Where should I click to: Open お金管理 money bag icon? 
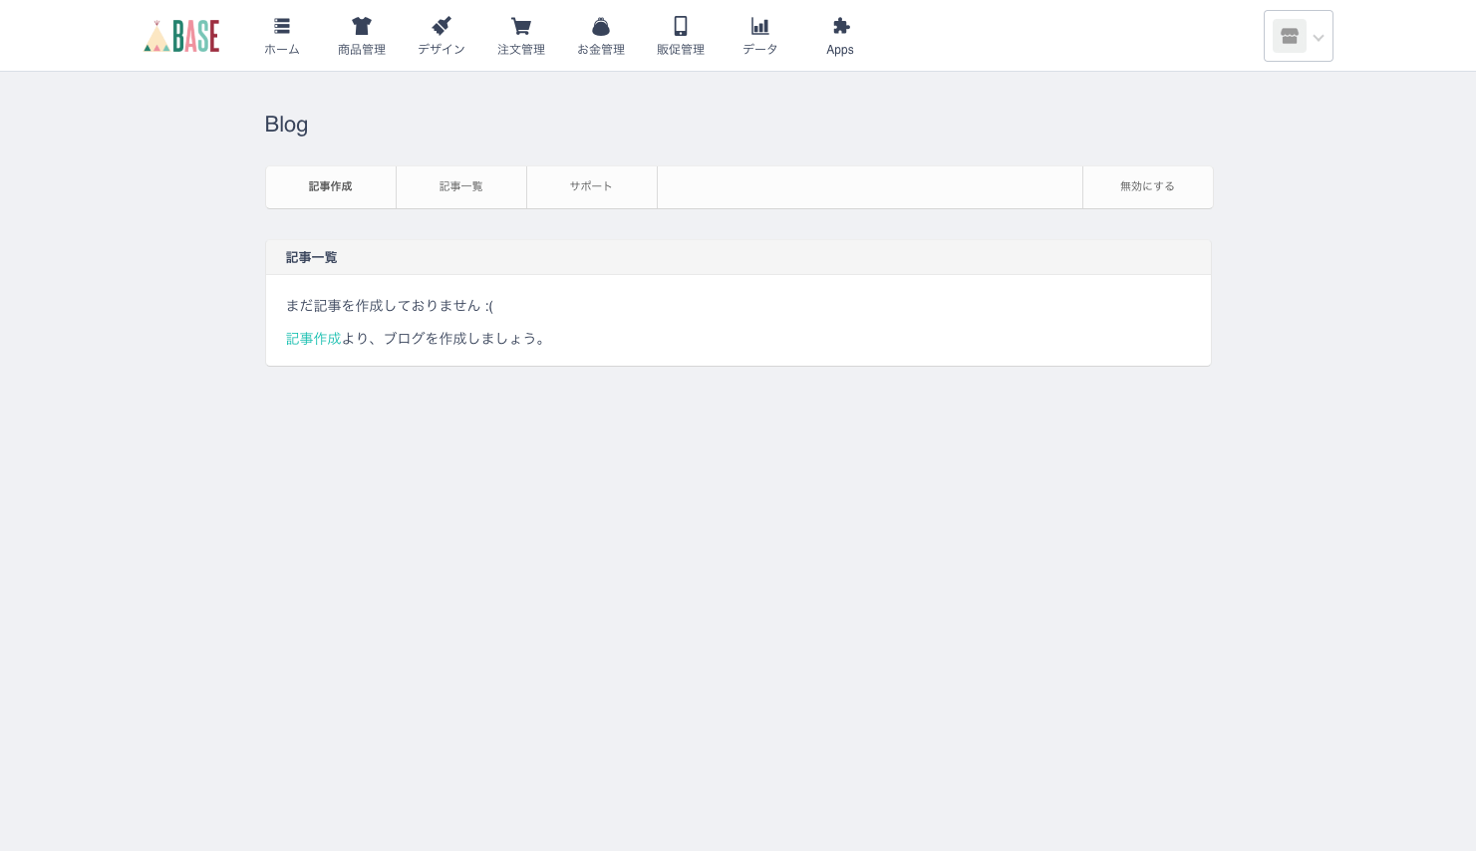coord(601,26)
